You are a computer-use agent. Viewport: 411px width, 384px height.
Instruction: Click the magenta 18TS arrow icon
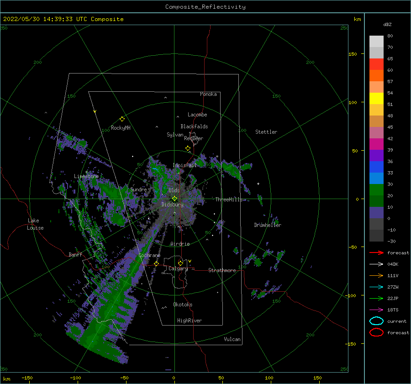coord(376,310)
